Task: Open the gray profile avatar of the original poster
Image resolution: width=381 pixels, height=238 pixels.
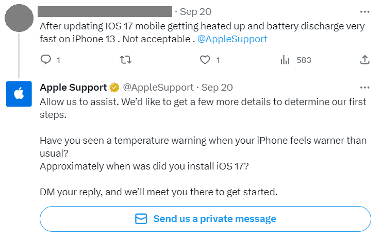Action: (x=19, y=18)
